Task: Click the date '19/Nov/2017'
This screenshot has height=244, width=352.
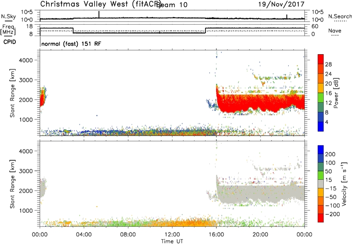Action: point(281,4)
